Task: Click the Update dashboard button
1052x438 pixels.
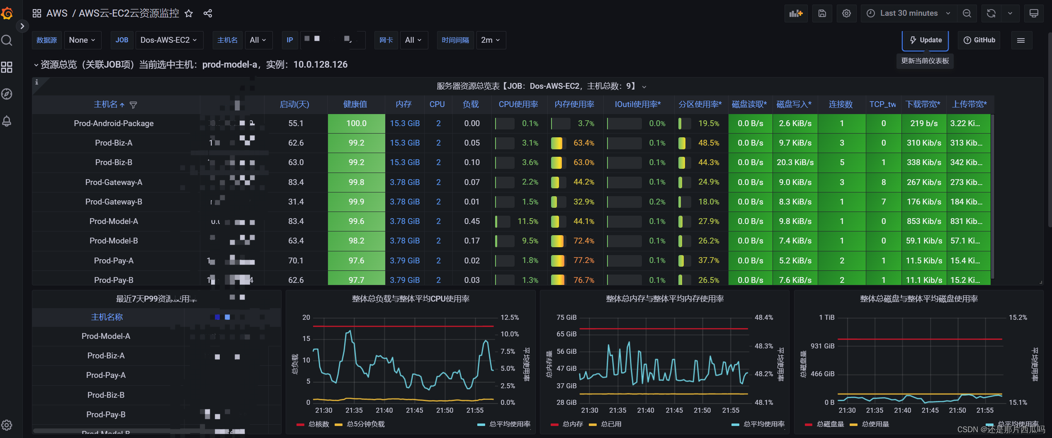Action: pos(926,40)
